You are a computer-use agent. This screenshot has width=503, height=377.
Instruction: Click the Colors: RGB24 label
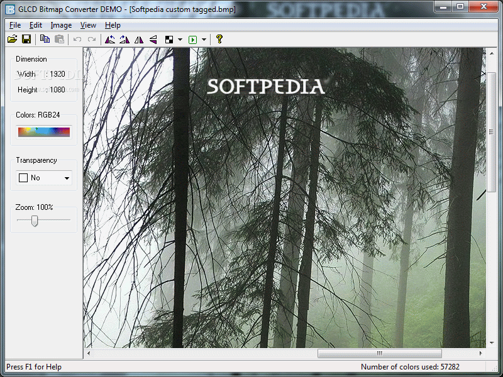tap(38, 115)
